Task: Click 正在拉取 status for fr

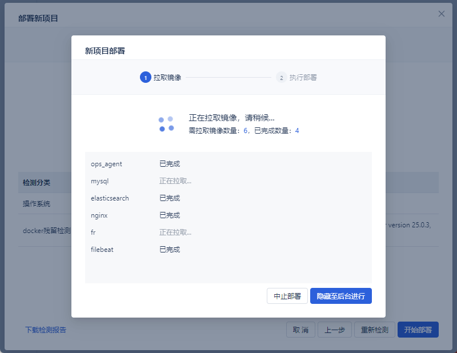Action: coord(175,232)
